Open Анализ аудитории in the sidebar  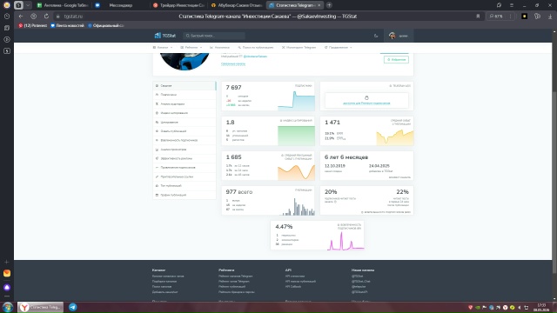185,104
